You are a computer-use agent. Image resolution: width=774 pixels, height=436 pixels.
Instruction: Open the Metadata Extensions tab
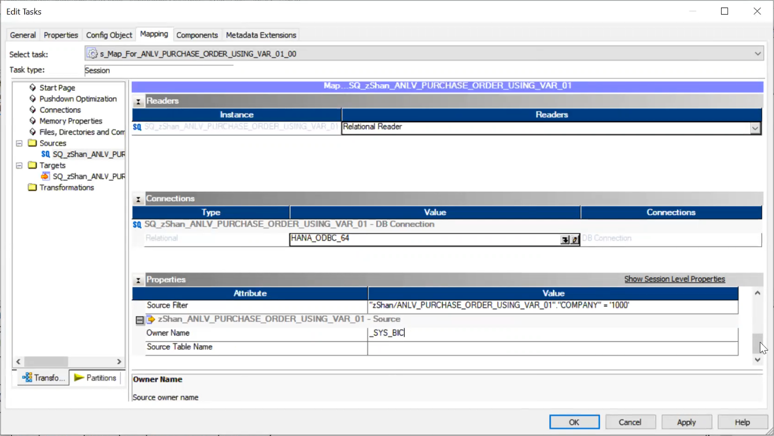(261, 35)
